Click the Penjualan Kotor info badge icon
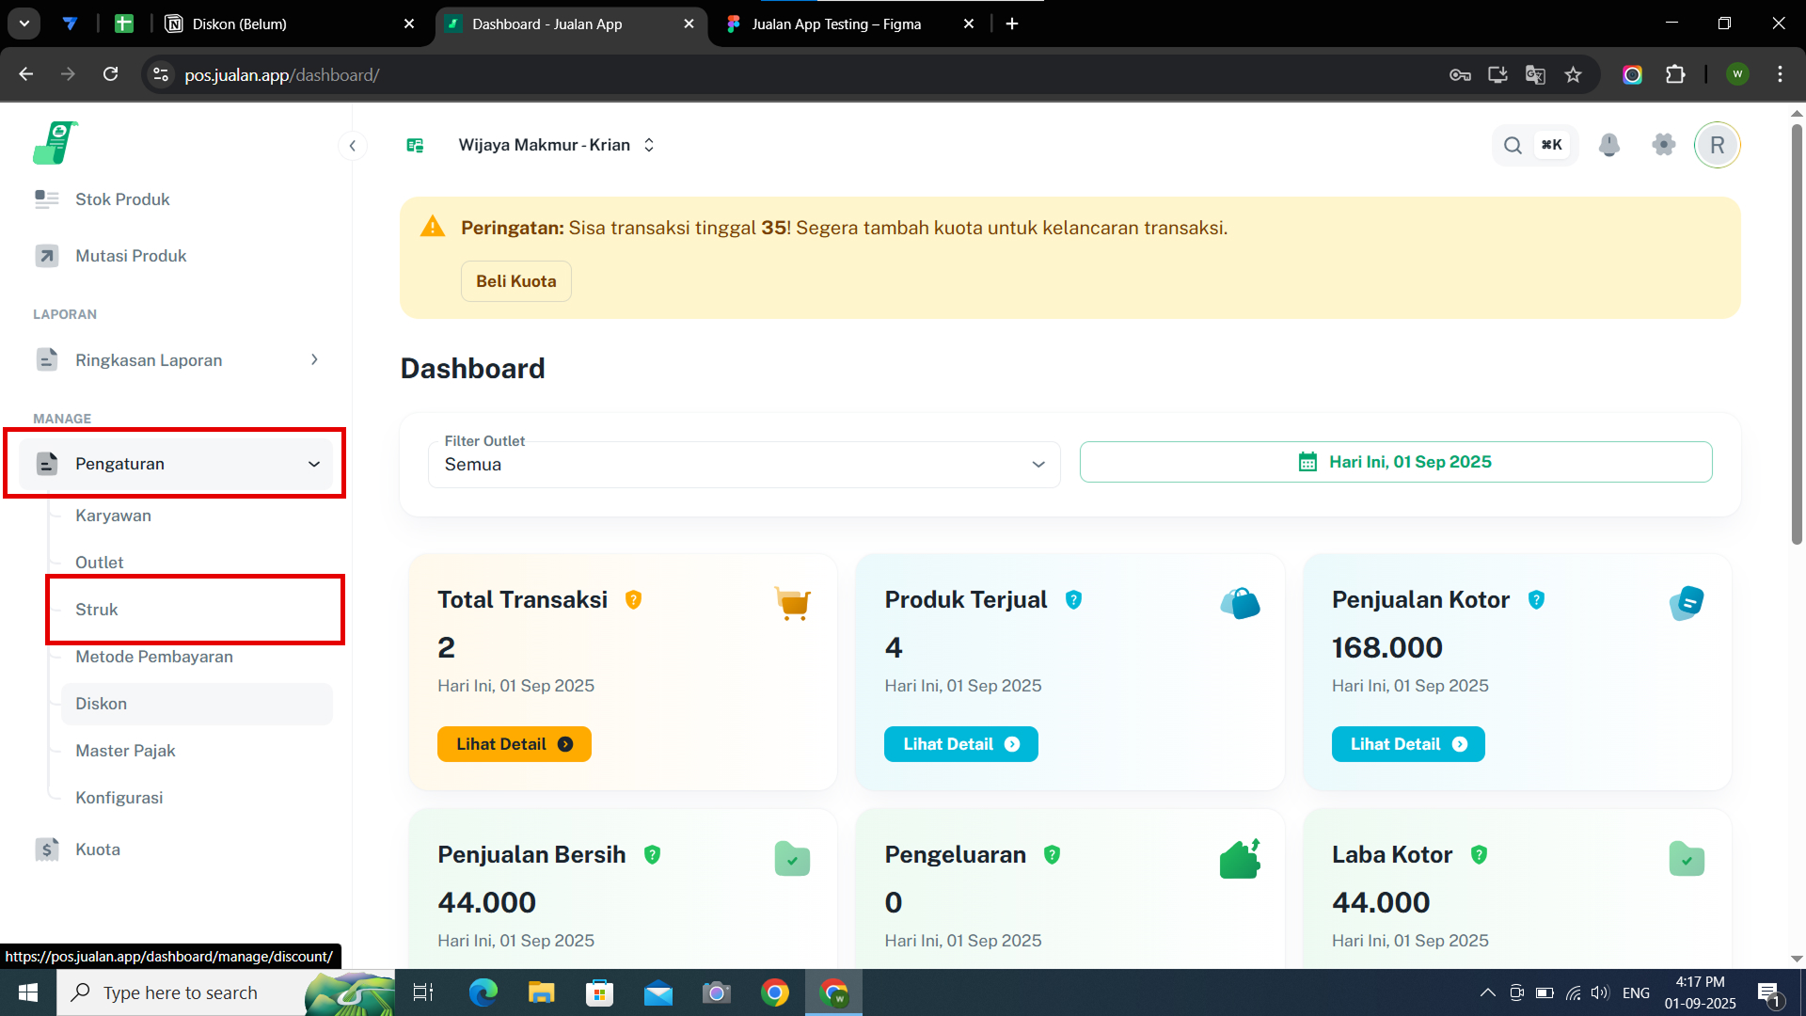 click(x=1536, y=600)
